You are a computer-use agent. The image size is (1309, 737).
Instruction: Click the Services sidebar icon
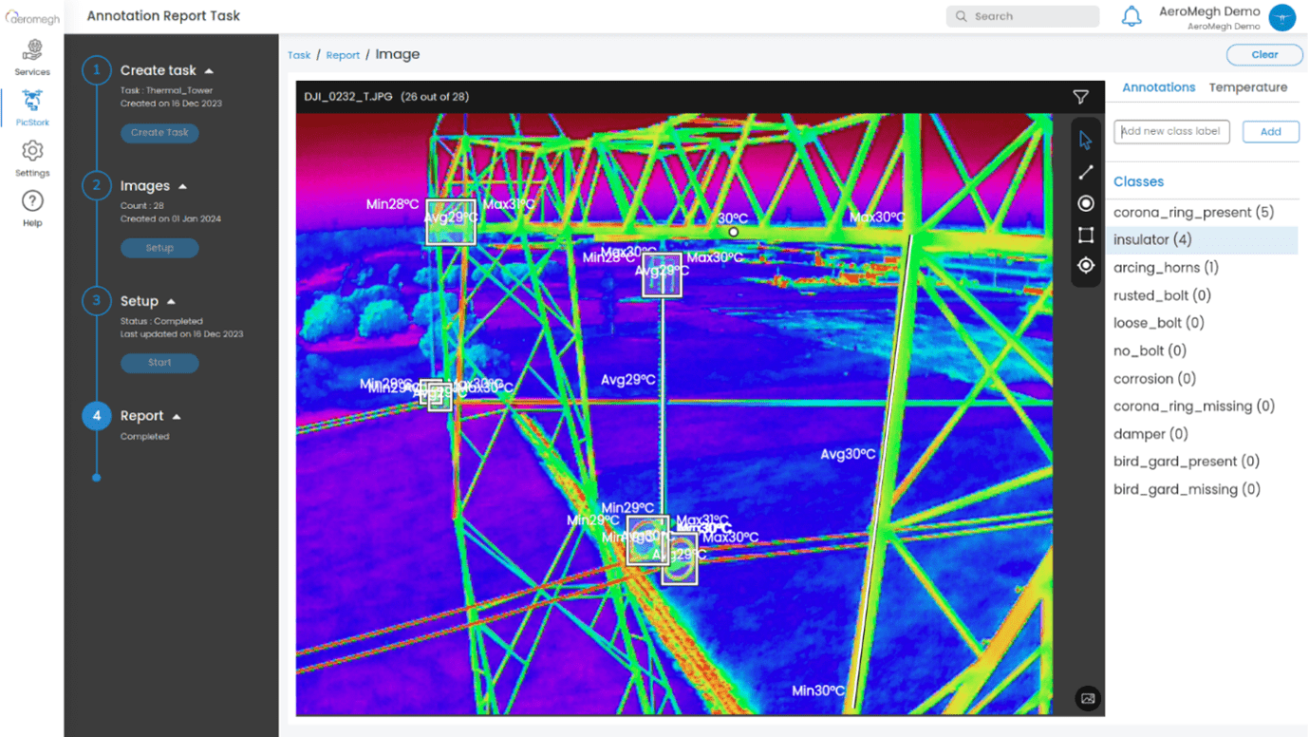[x=32, y=56]
